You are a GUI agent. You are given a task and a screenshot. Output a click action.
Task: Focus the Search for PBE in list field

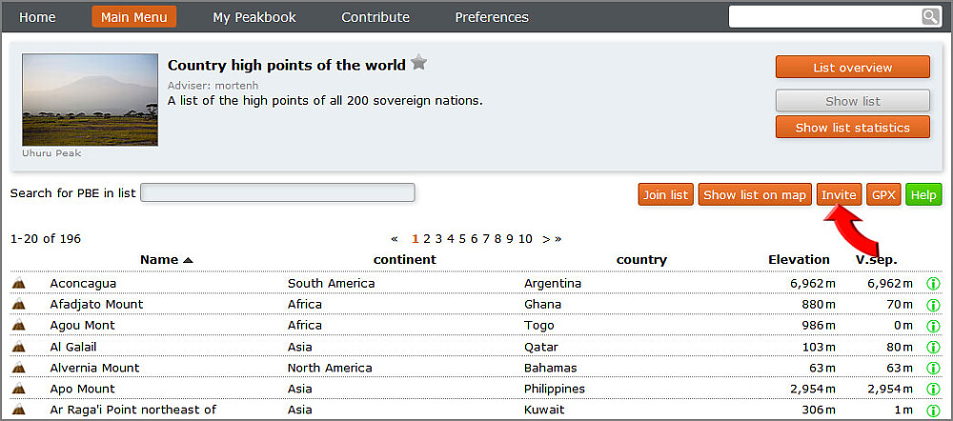pos(277,193)
